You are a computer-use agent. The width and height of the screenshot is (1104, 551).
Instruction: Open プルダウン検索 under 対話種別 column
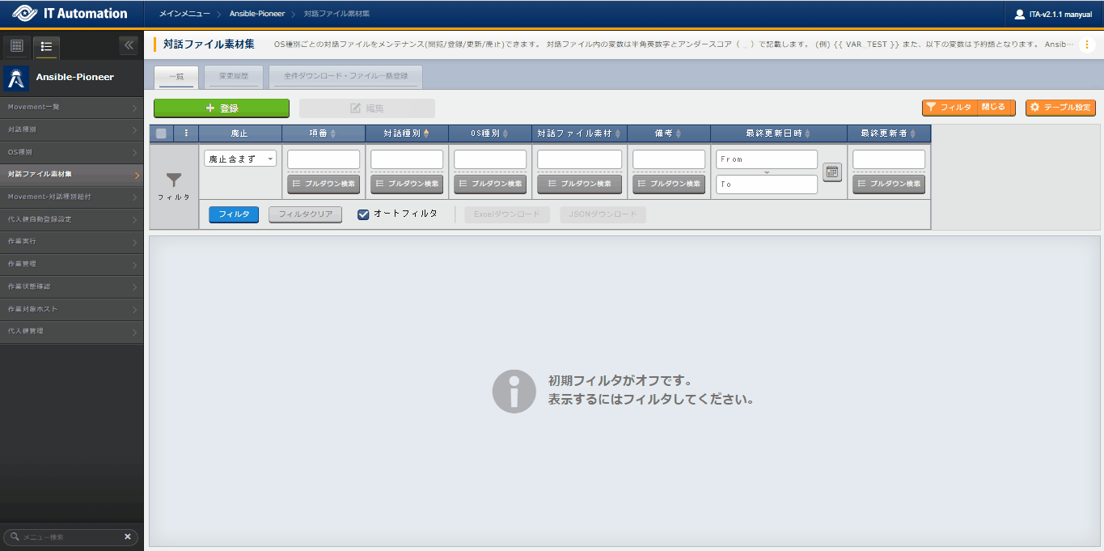(x=407, y=184)
